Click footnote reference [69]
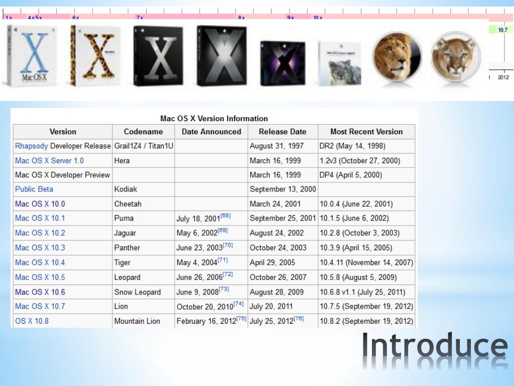The height and width of the screenshot is (386, 514). pyautogui.click(x=222, y=230)
